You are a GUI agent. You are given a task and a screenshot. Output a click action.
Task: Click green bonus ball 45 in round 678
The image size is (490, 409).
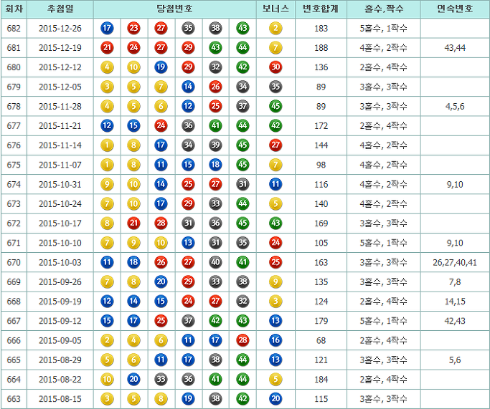[x=275, y=107]
